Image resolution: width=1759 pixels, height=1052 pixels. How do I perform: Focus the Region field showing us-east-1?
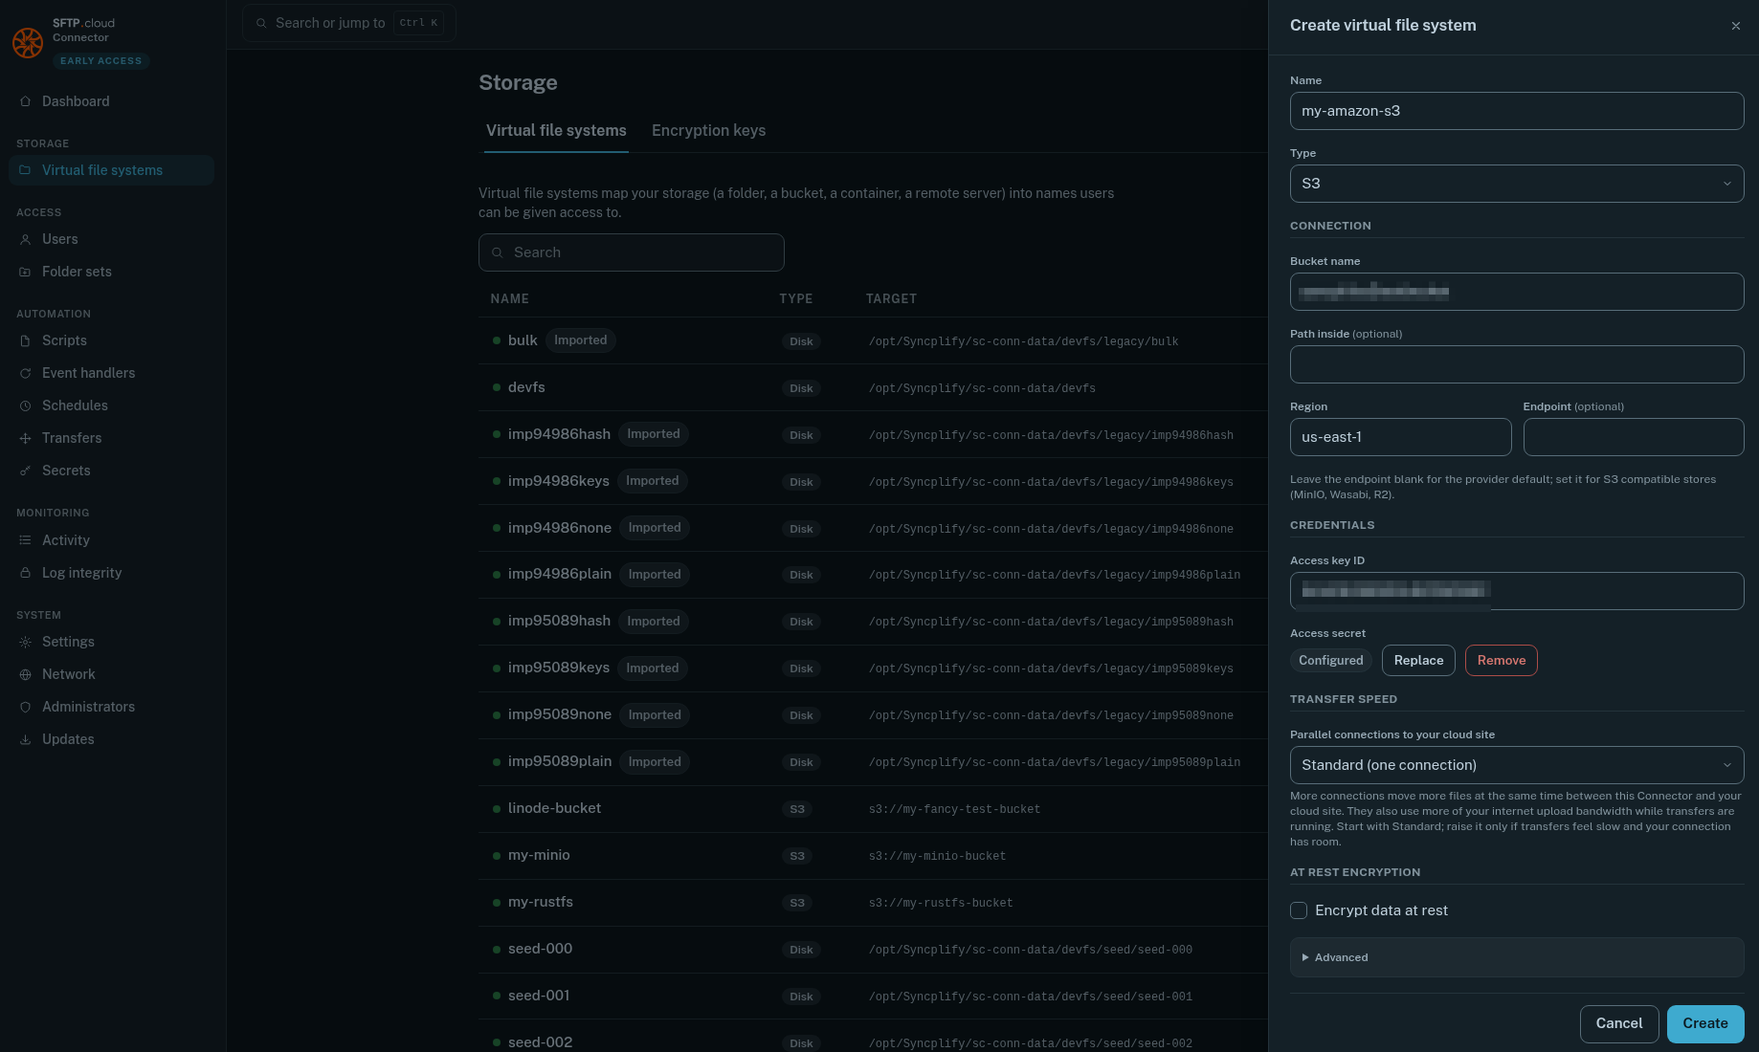1400,437
